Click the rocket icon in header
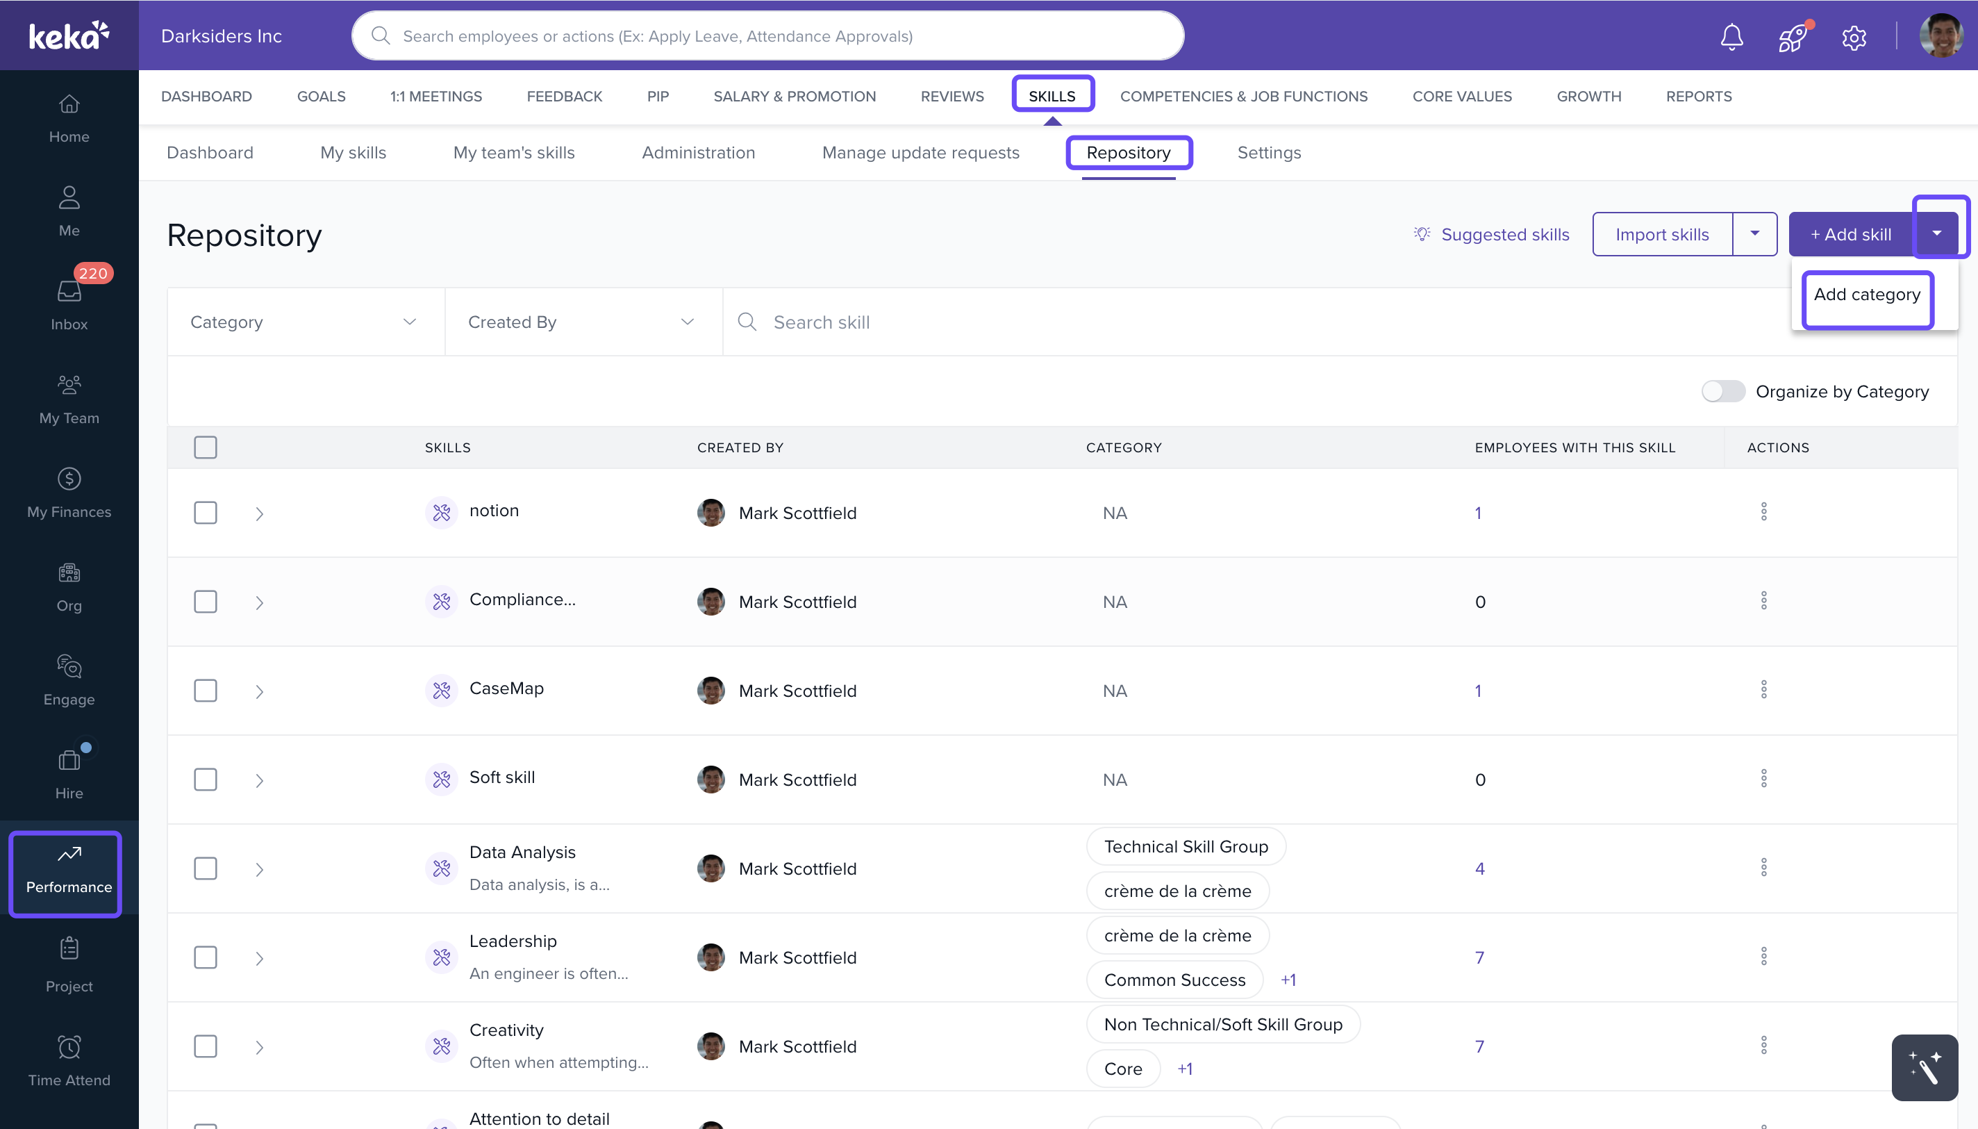 (1792, 36)
